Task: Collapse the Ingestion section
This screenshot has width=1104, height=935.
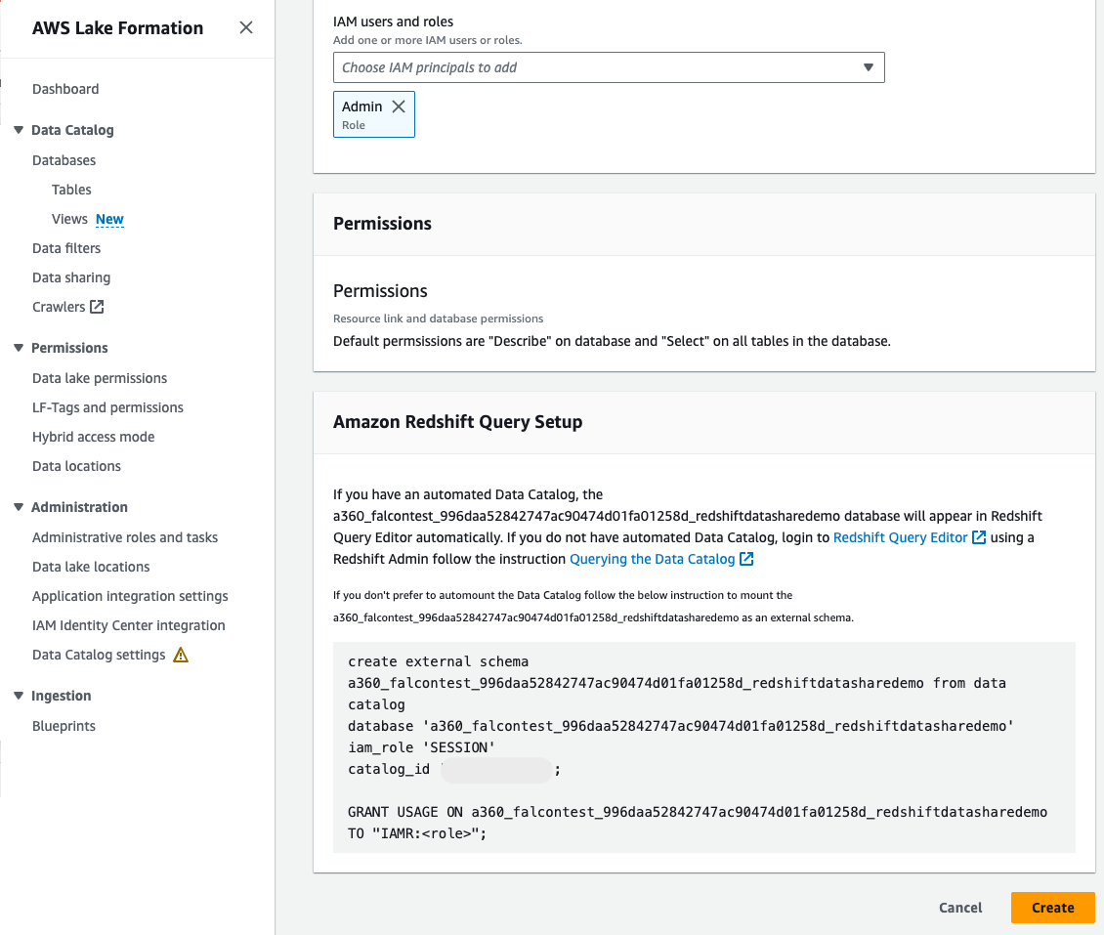Action: [18, 696]
